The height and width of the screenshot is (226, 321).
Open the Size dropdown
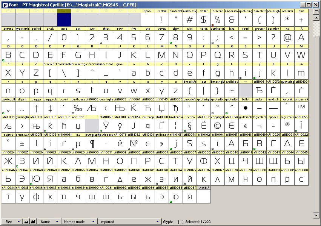pos(12,221)
